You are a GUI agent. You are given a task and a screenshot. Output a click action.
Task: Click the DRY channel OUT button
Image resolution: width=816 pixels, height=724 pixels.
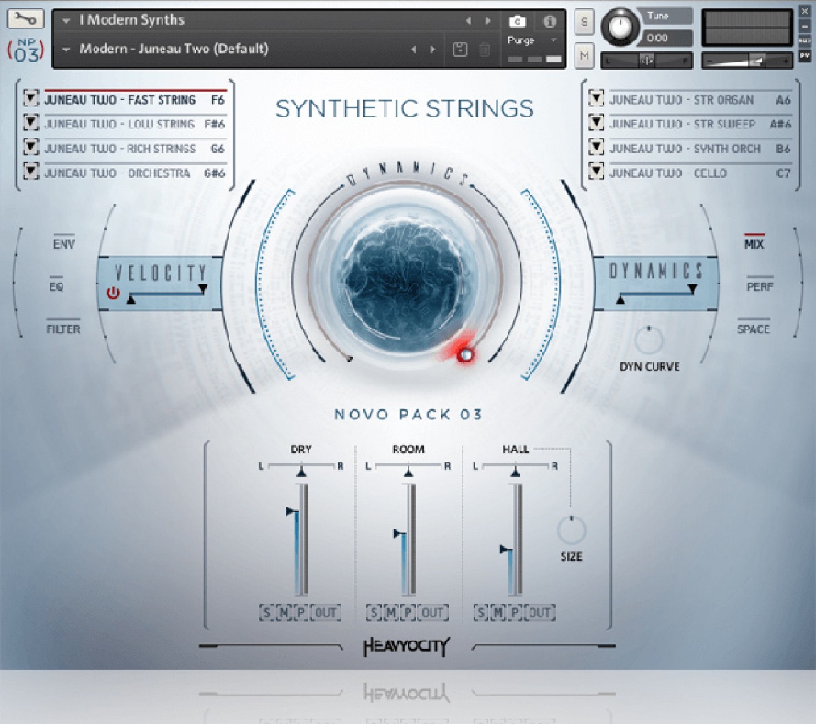point(325,612)
